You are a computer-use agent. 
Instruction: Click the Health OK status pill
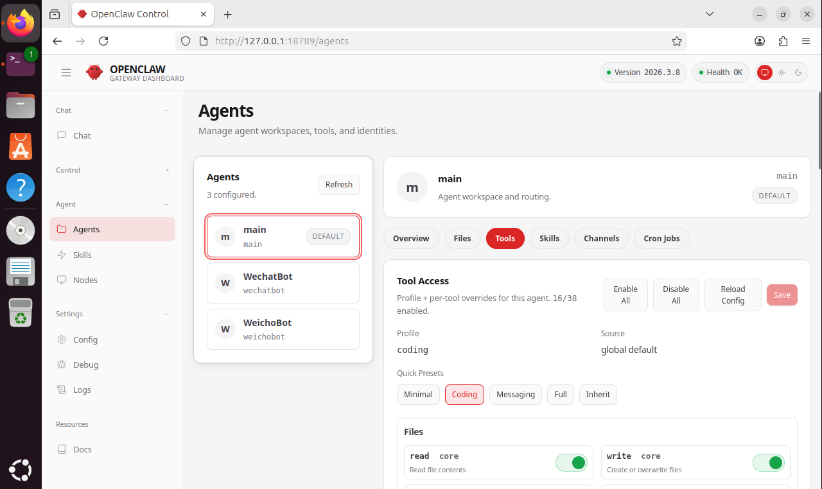[721, 73]
